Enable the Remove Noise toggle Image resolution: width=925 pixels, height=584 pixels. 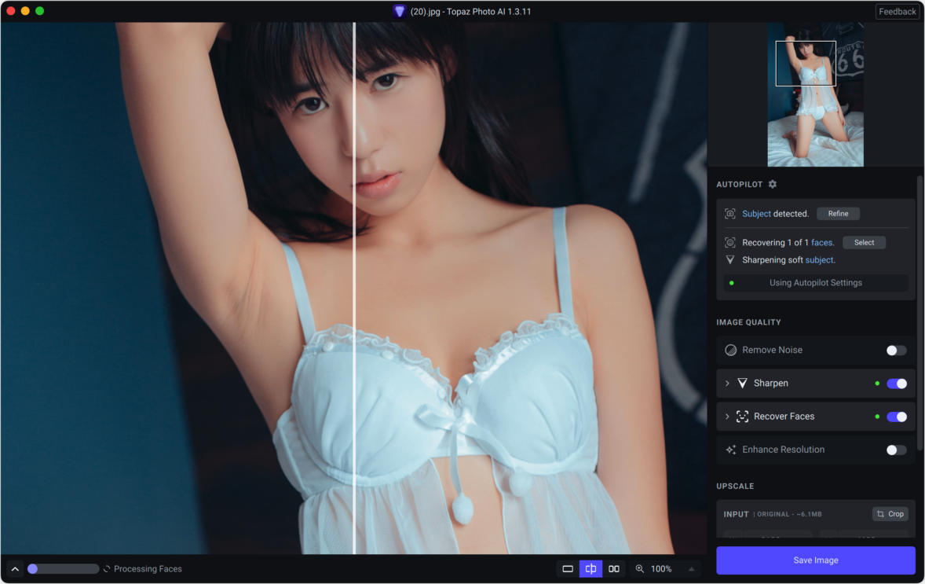pyautogui.click(x=896, y=351)
